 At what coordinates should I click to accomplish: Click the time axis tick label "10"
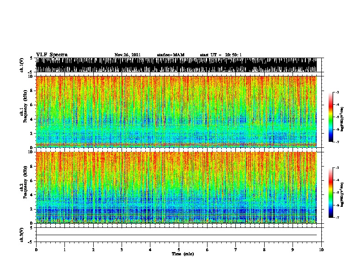point(321,250)
